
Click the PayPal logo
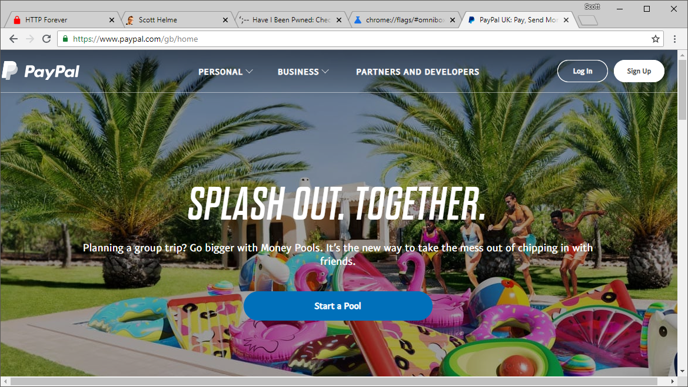click(x=41, y=71)
